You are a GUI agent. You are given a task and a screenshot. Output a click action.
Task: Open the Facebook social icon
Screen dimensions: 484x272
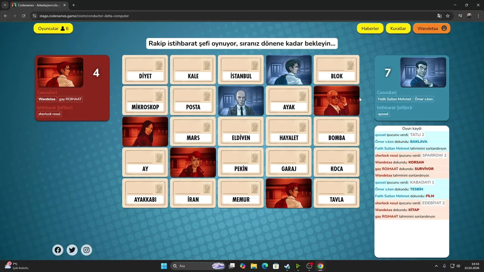click(58, 250)
